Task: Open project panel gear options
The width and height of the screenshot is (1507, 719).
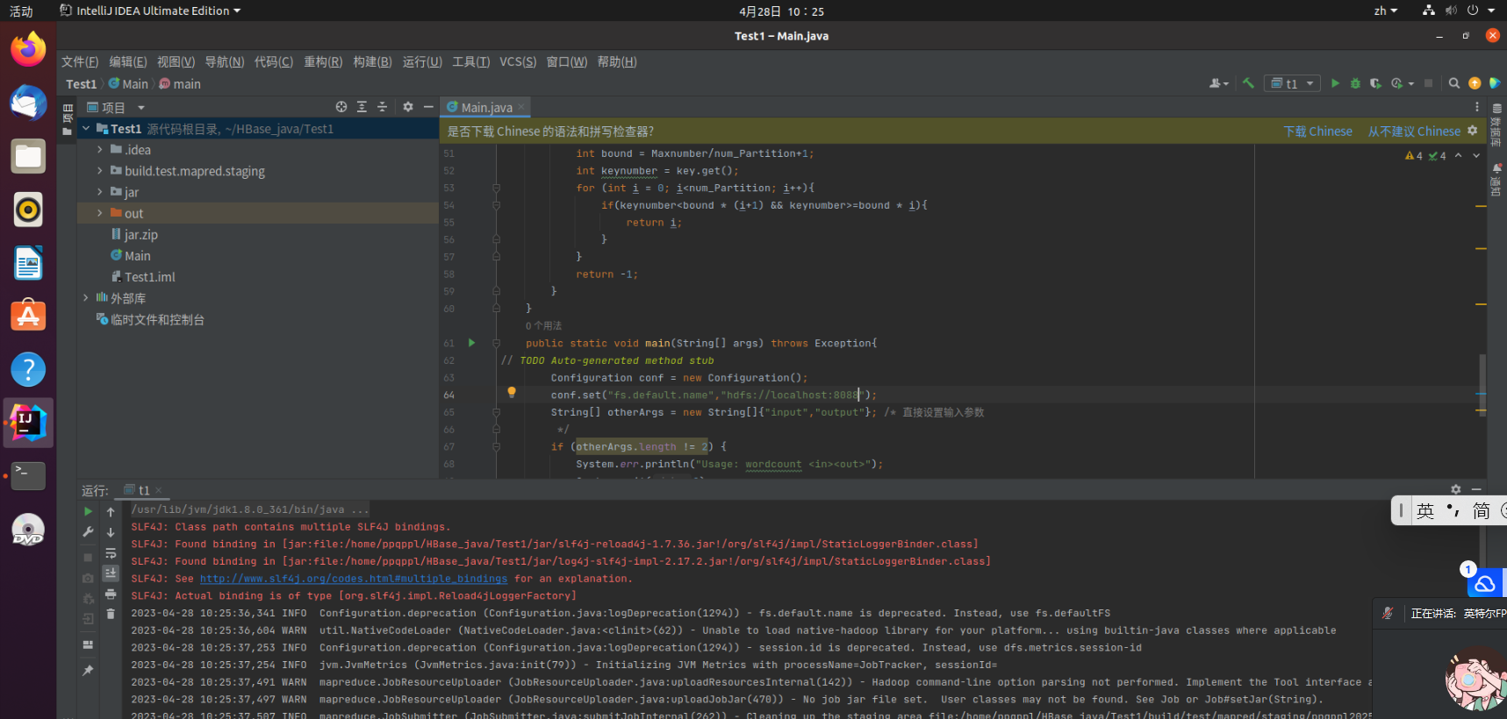Action: 408,107
